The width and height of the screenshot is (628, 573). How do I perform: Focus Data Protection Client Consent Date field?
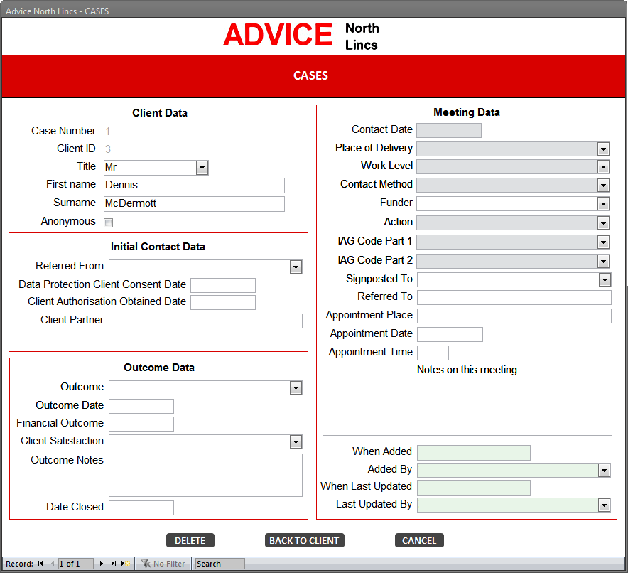(223, 285)
